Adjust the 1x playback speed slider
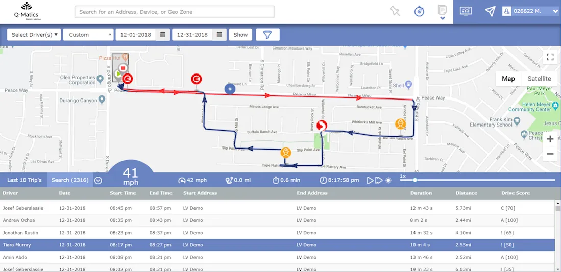Viewport: 561px width, 272px height. pos(414,180)
